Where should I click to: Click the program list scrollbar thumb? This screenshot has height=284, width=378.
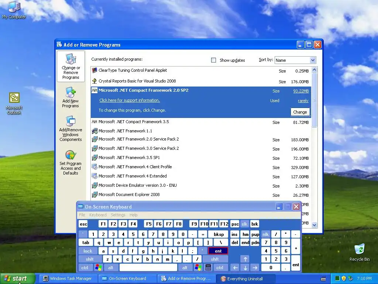(314, 100)
